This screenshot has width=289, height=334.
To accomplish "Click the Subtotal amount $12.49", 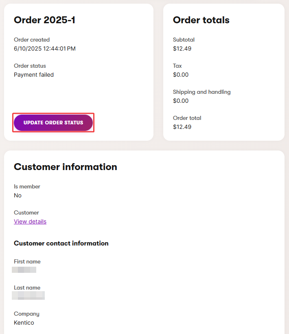I will [182, 49].
